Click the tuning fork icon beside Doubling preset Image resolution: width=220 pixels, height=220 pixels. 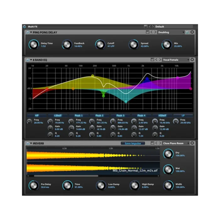point(188,32)
